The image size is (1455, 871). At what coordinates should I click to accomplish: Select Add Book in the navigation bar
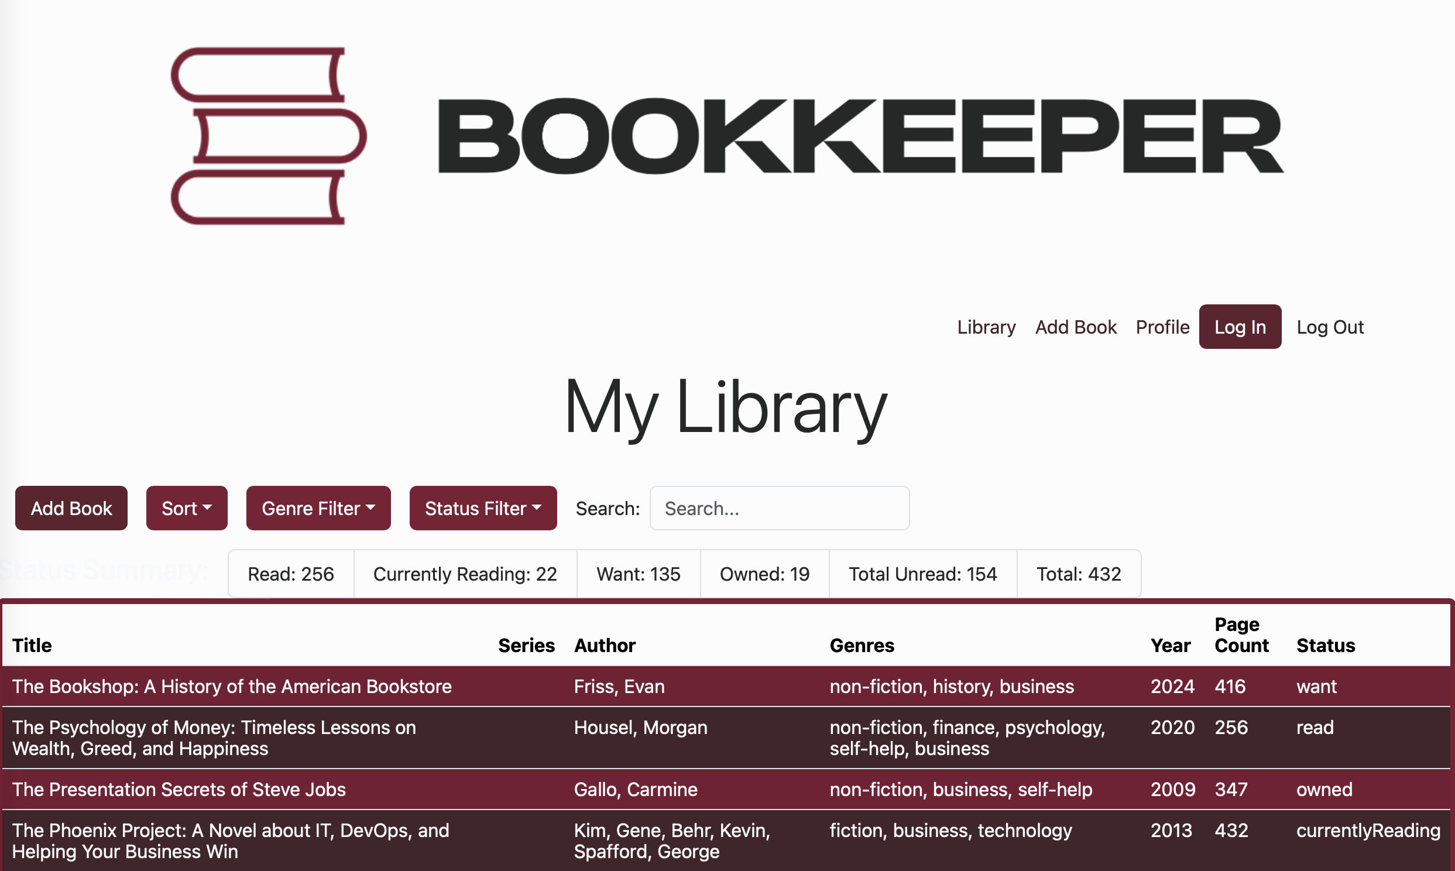tap(1075, 327)
